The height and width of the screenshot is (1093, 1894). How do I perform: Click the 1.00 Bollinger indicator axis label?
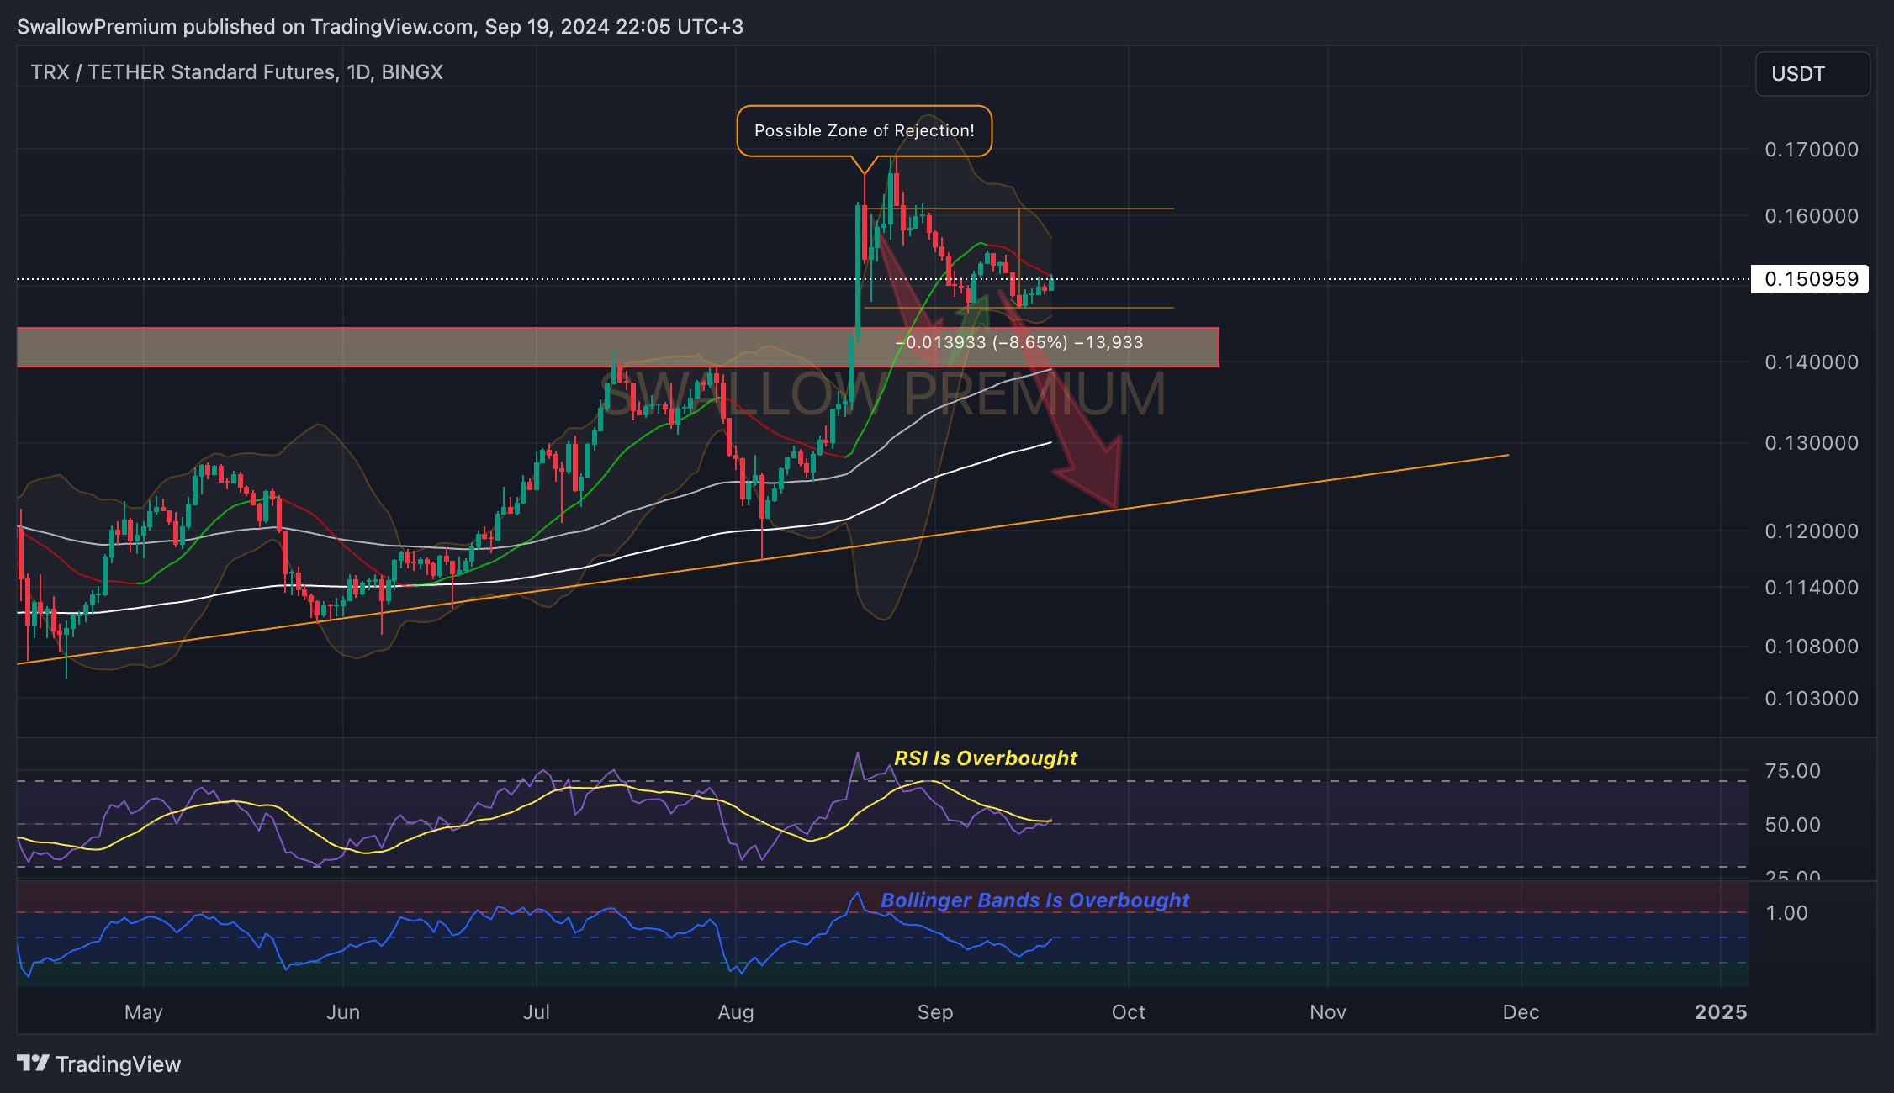(1786, 913)
